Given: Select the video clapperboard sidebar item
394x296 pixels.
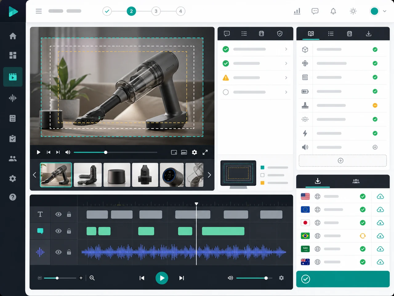Looking at the screenshot, I should point(13,77).
